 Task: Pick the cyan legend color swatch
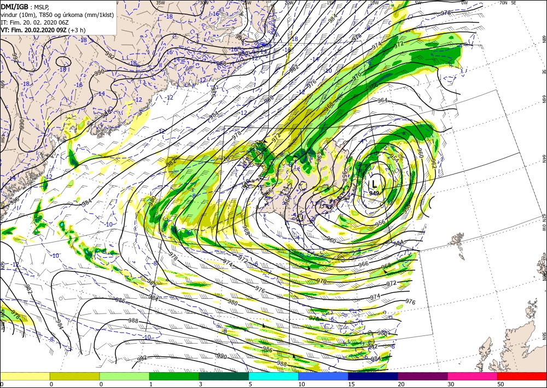pyautogui.click(x=273, y=376)
